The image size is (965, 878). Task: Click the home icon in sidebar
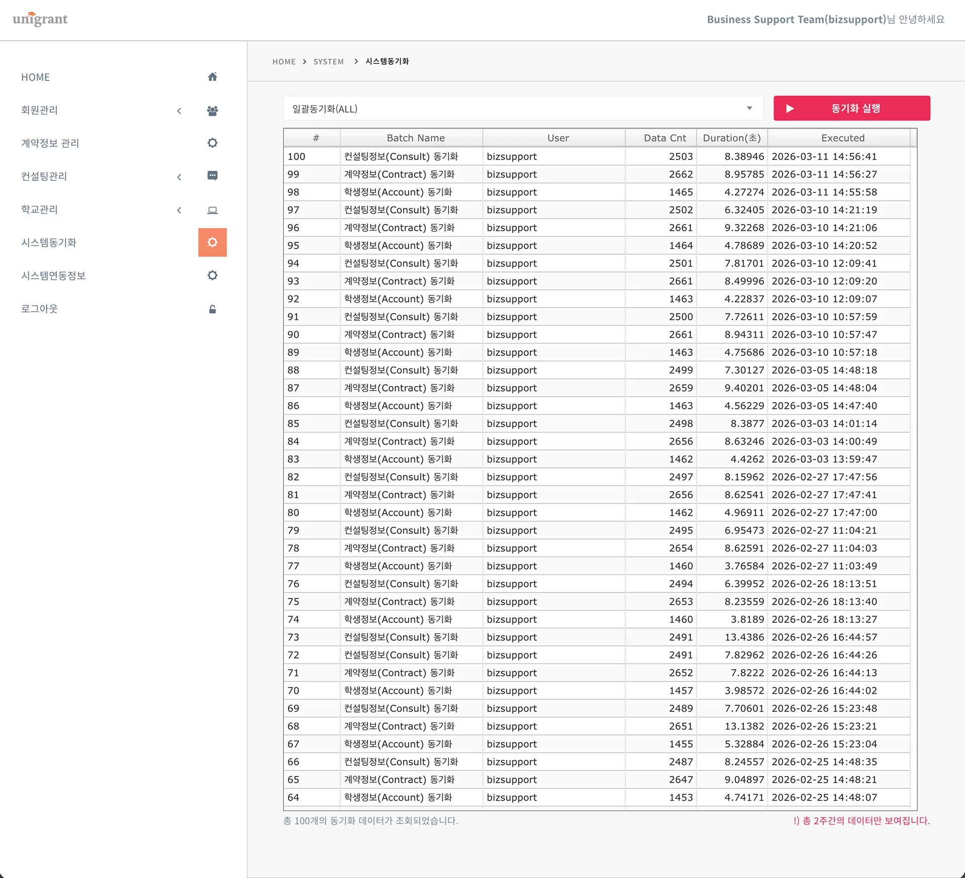pos(212,77)
